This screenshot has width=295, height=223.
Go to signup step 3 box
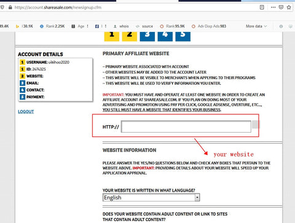coord(147,36)
